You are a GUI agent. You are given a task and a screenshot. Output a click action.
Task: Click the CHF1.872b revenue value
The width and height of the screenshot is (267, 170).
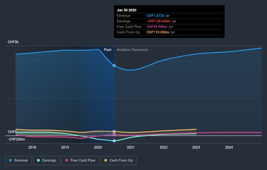point(155,16)
